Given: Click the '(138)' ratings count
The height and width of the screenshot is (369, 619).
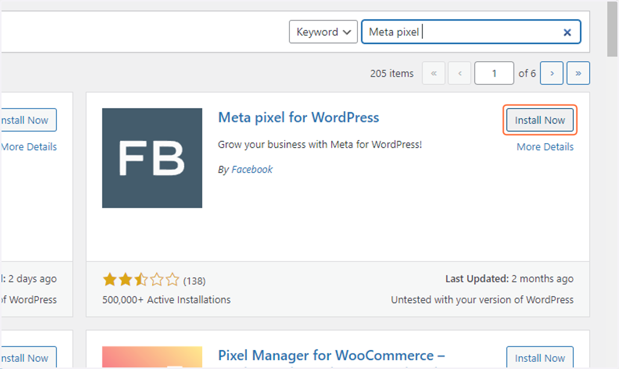Looking at the screenshot, I should pos(194,281).
